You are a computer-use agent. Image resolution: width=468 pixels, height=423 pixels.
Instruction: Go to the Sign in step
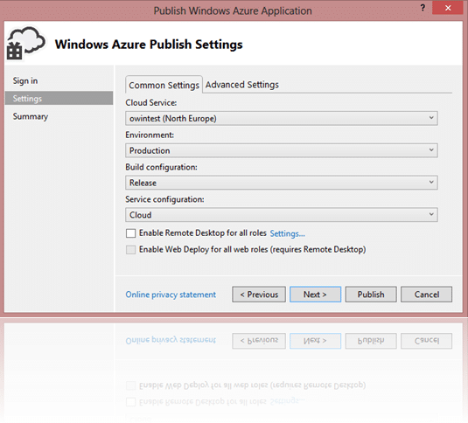[x=25, y=80]
